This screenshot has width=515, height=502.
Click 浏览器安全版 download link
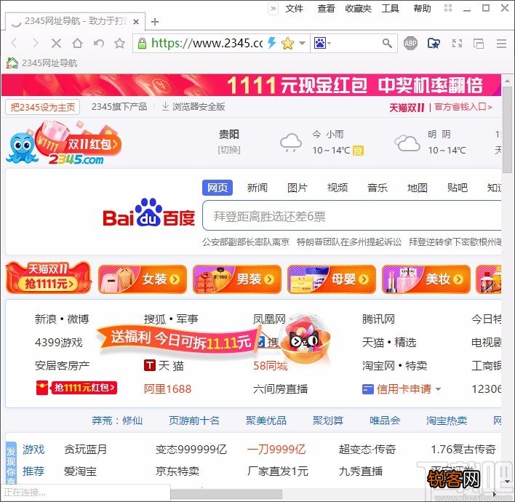tap(193, 106)
